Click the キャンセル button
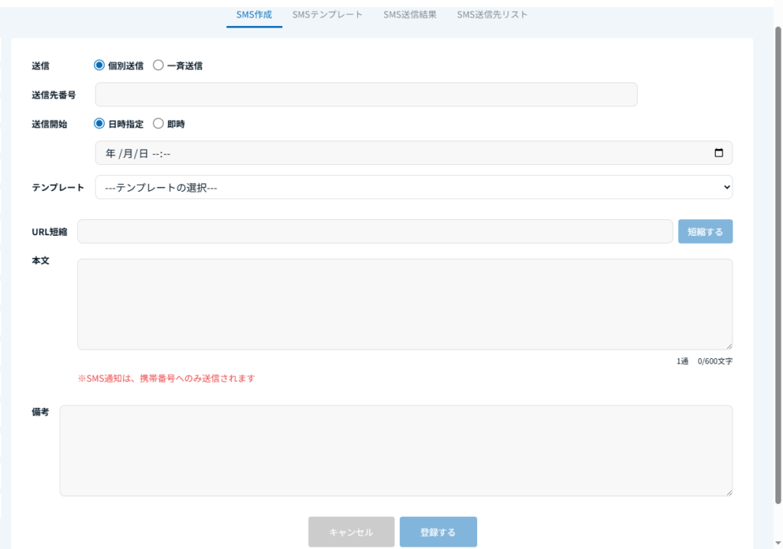783x549 pixels. coord(351,532)
